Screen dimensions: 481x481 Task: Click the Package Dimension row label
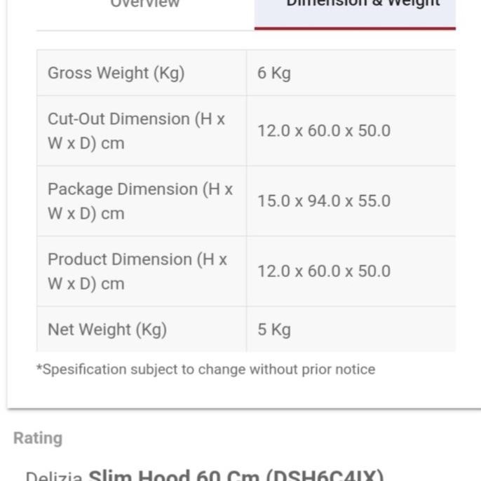[140, 201]
